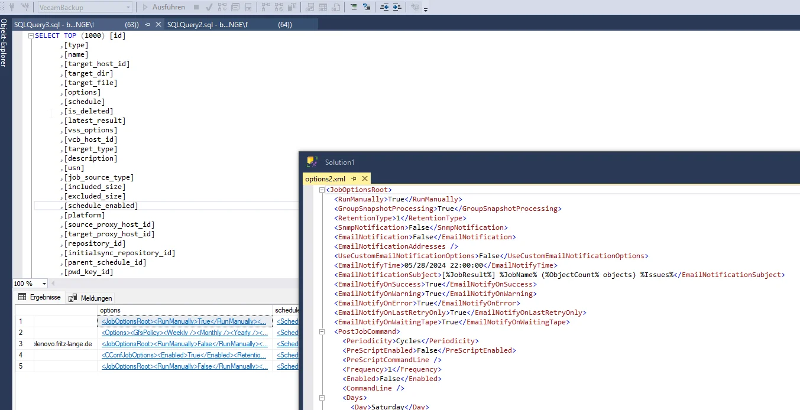Toggle Include Actual Execution Plan icon
The width and height of the screenshot is (800, 410).
click(x=266, y=7)
